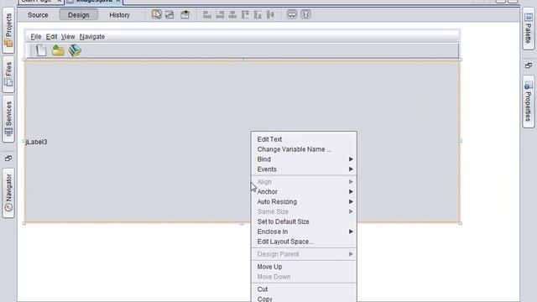Expand the Events submenu
The height and width of the screenshot is (302, 537).
pyautogui.click(x=304, y=169)
